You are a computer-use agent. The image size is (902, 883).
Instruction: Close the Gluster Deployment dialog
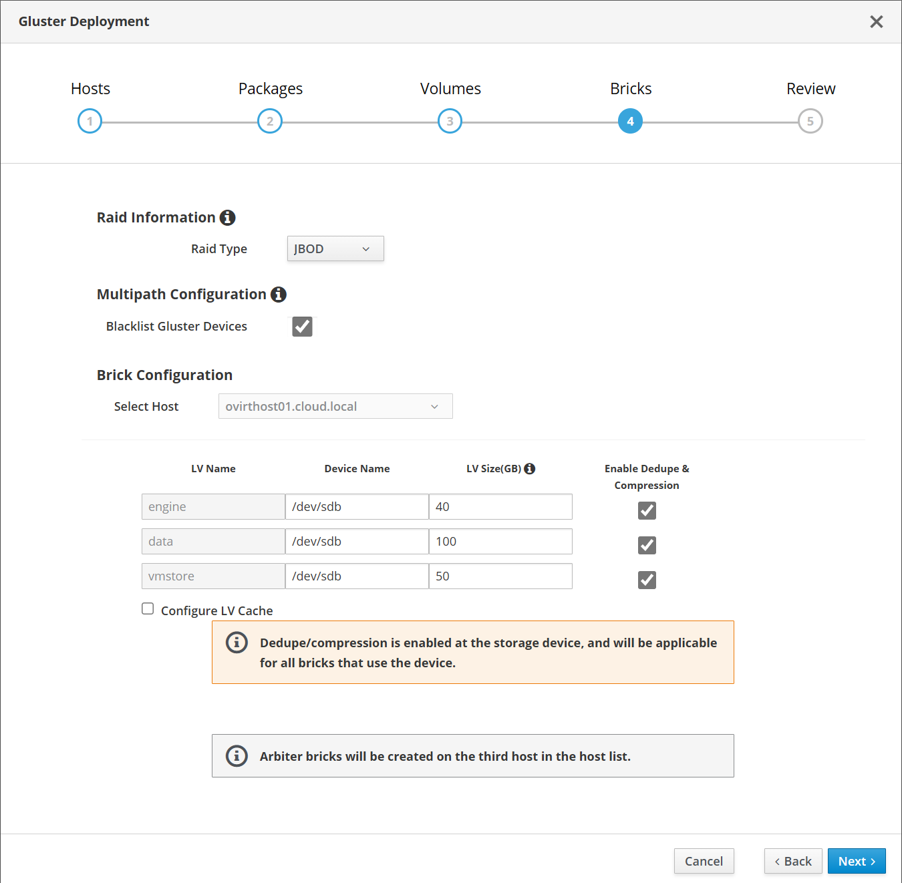click(x=876, y=22)
